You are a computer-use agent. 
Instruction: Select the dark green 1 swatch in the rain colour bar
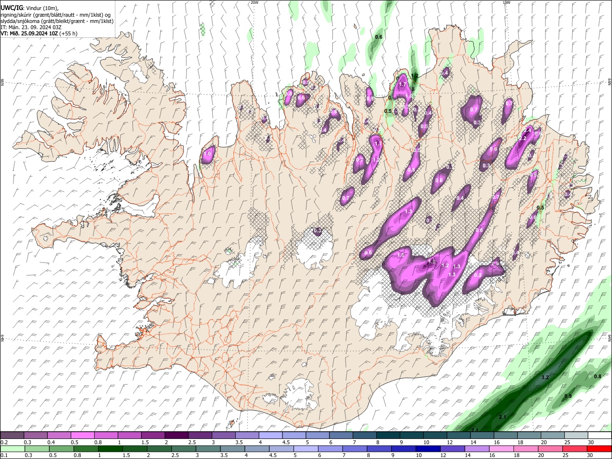(x=110, y=448)
